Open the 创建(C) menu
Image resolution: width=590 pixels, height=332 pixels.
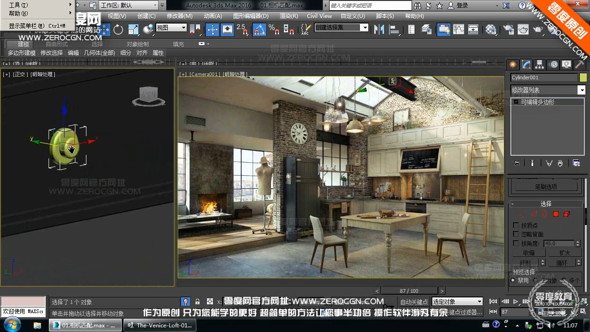147,16
